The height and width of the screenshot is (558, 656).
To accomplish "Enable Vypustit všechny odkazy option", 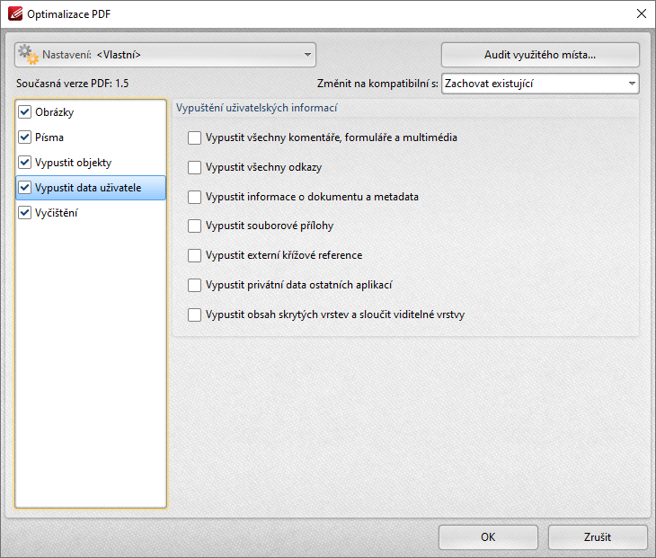I will [x=194, y=167].
